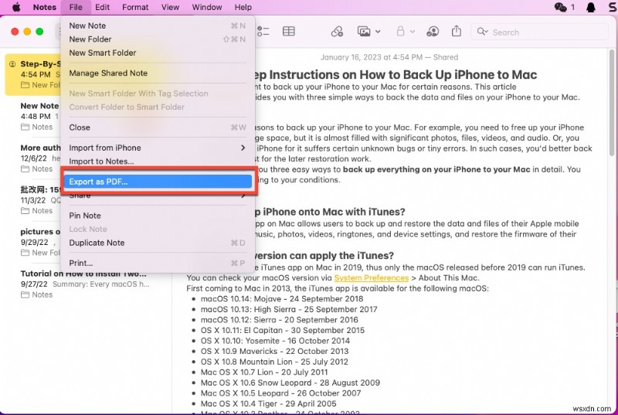Click the add link icon
Viewport: 618px width, 415px height.
tap(337, 32)
